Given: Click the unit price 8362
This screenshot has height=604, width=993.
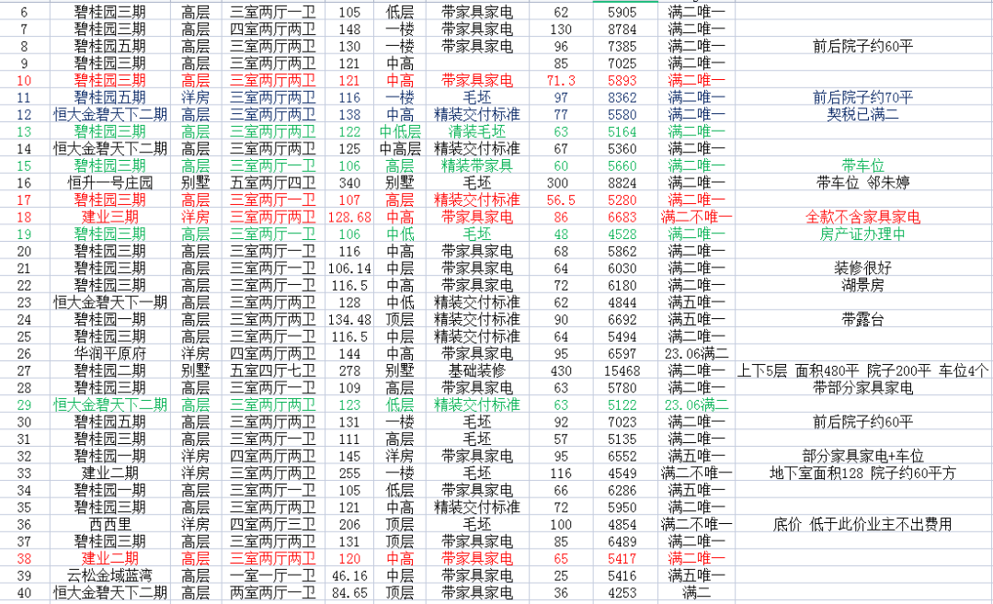Looking at the screenshot, I should click(x=622, y=97).
